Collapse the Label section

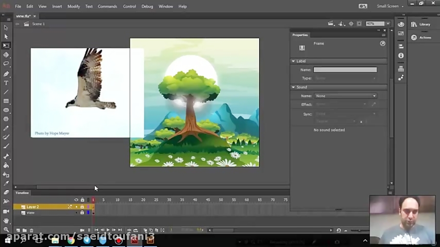293,61
